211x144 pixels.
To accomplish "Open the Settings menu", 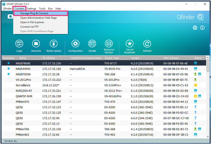I will 32,9.
